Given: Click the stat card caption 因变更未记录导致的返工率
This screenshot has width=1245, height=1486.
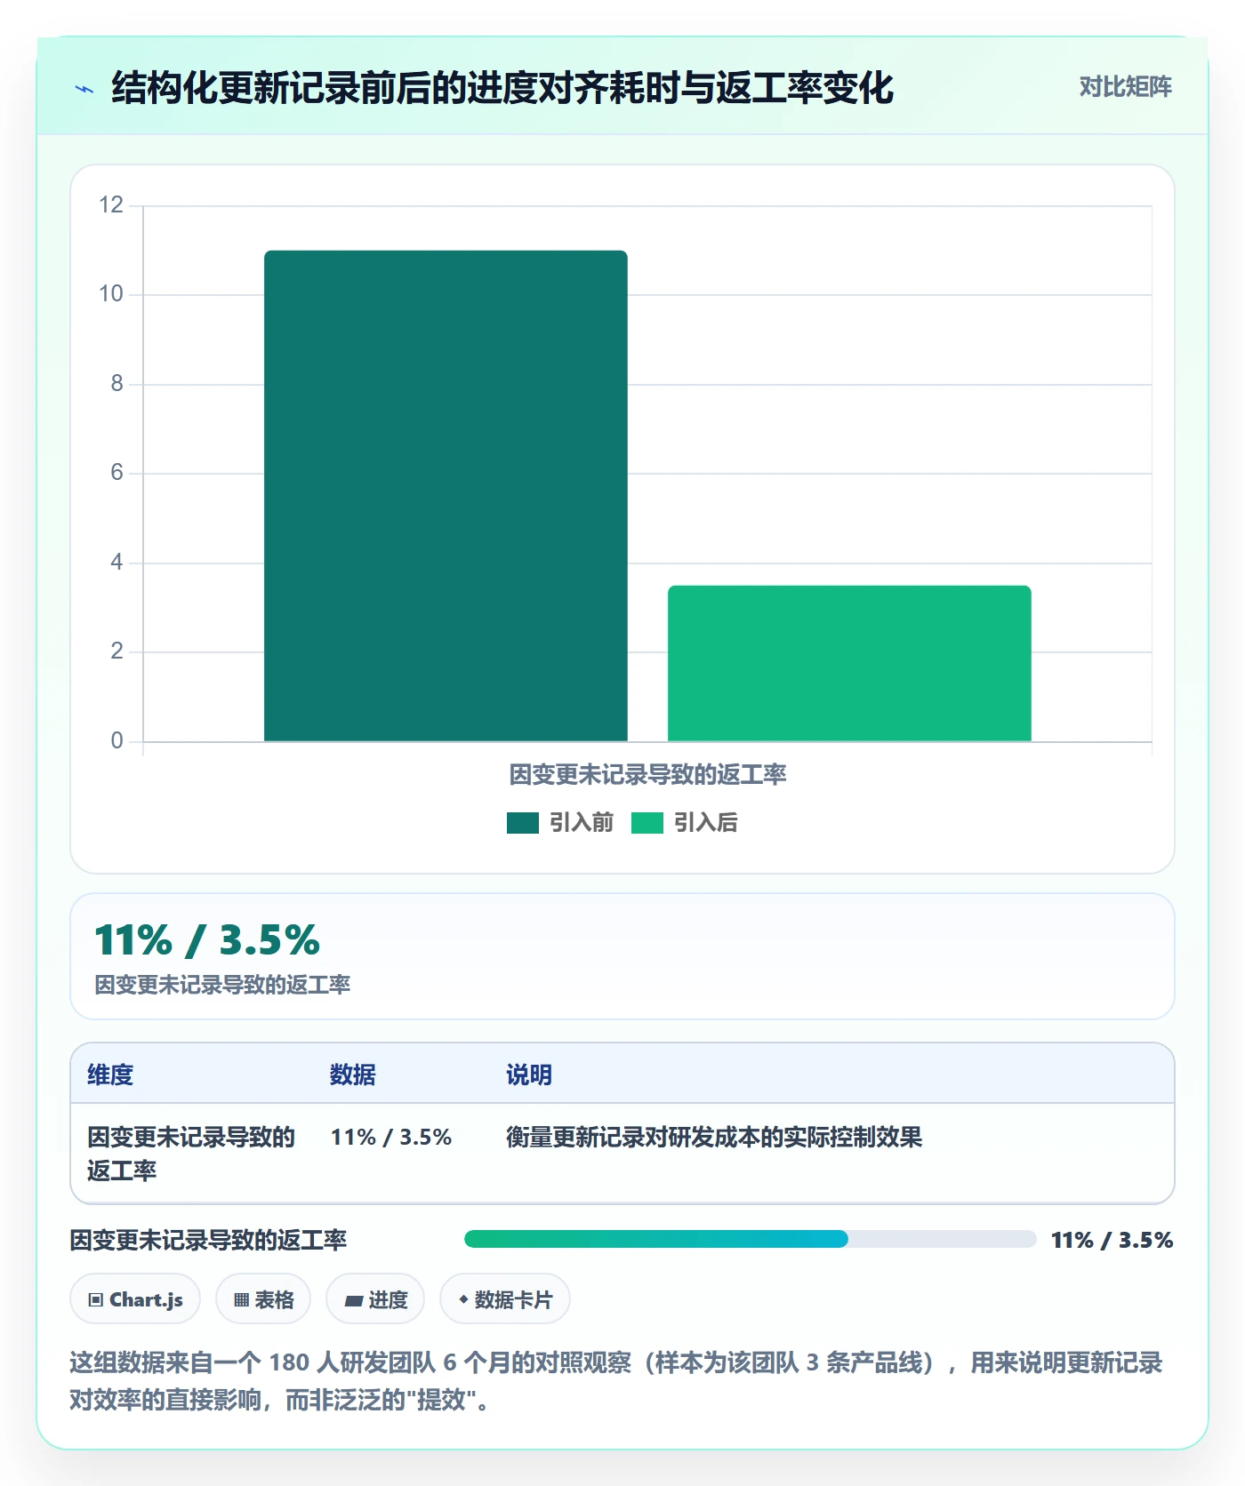Looking at the screenshot, I should click(222, 985).
